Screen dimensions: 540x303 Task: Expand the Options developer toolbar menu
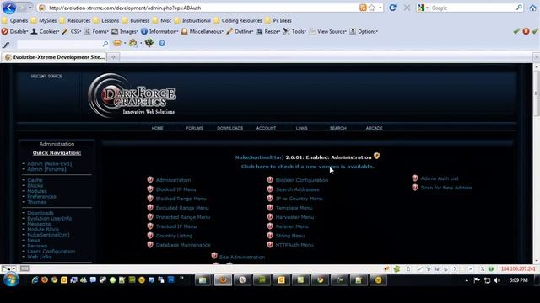pyautogui.click(x=364, y=31)
